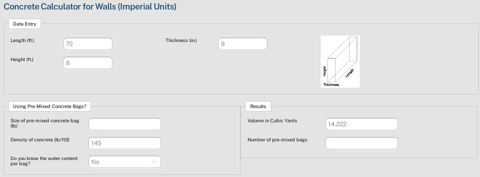Click the Concrete Calculator for Walls heading
Viewport: 480px width, 177px height.
click(x=90, y=7)
